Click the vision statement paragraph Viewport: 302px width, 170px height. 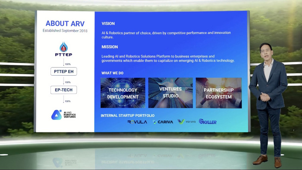point(166,35)
